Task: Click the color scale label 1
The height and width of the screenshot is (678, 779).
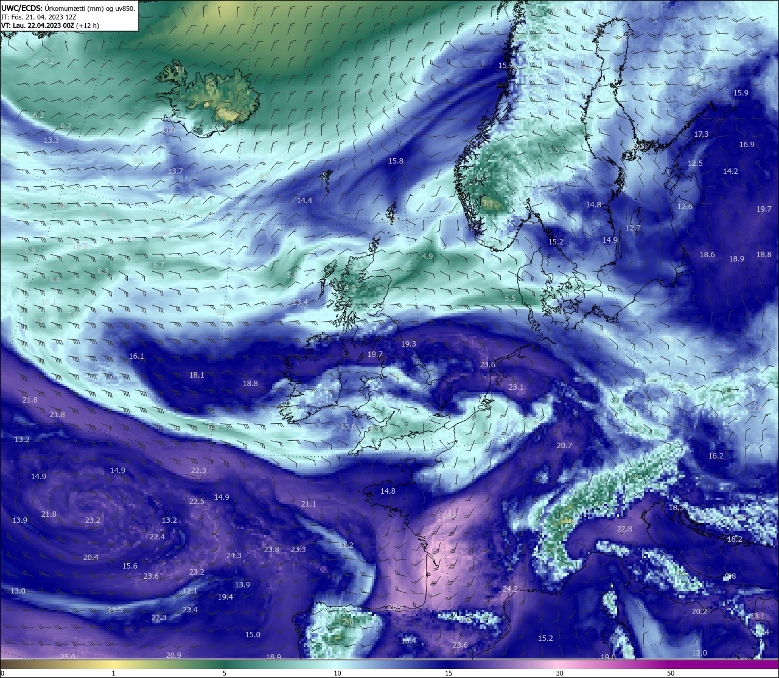Action: 113,673
